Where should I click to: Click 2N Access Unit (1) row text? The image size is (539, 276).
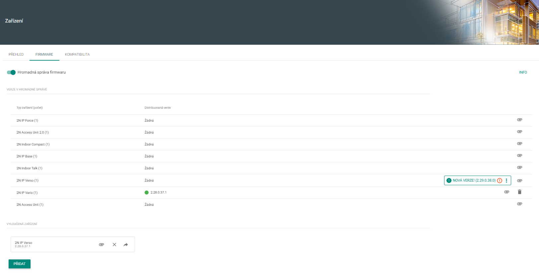pyautogui.click(x=30, y=205)
